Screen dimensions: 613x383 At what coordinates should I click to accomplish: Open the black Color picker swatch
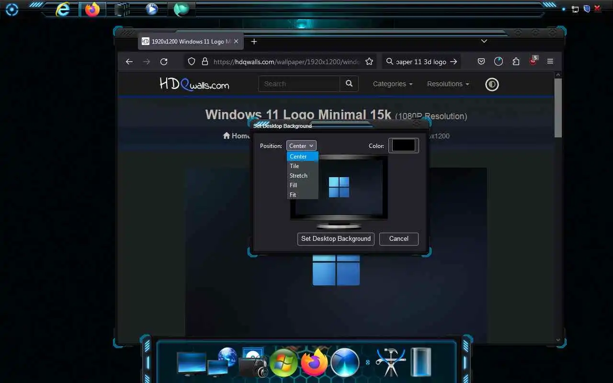(404, 146)
